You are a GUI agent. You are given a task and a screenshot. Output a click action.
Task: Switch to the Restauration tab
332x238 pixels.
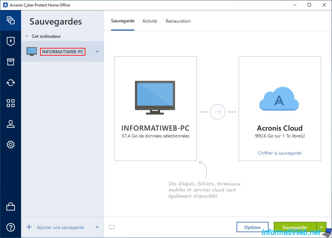tap(178, 21)
